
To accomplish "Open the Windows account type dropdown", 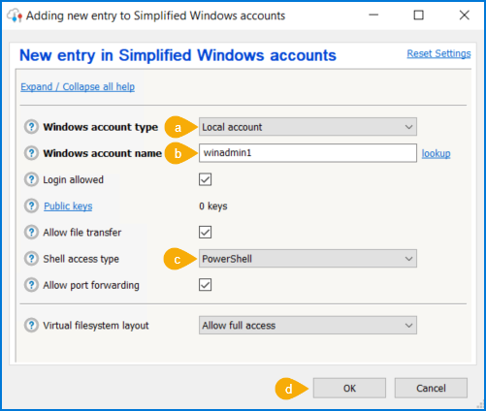I will (308, 127).
